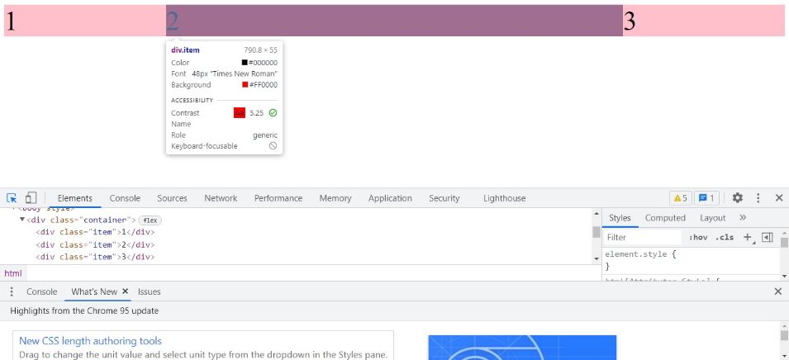Select the What's New drawer tab

point(94,291)
